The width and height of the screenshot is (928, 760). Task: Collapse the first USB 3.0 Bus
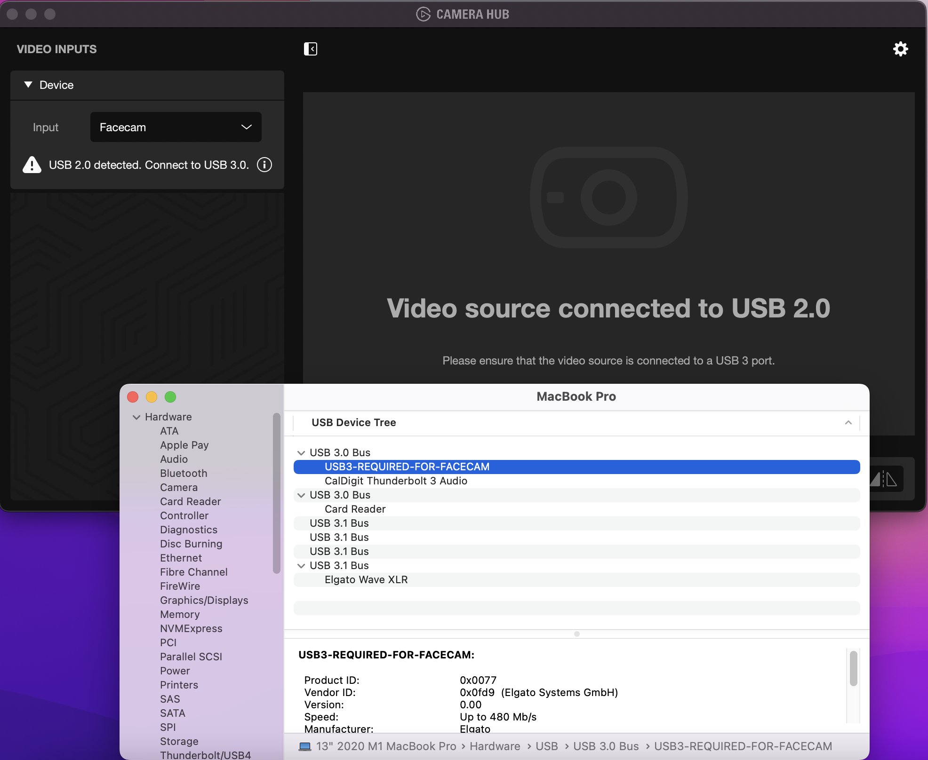click(301, 453)
